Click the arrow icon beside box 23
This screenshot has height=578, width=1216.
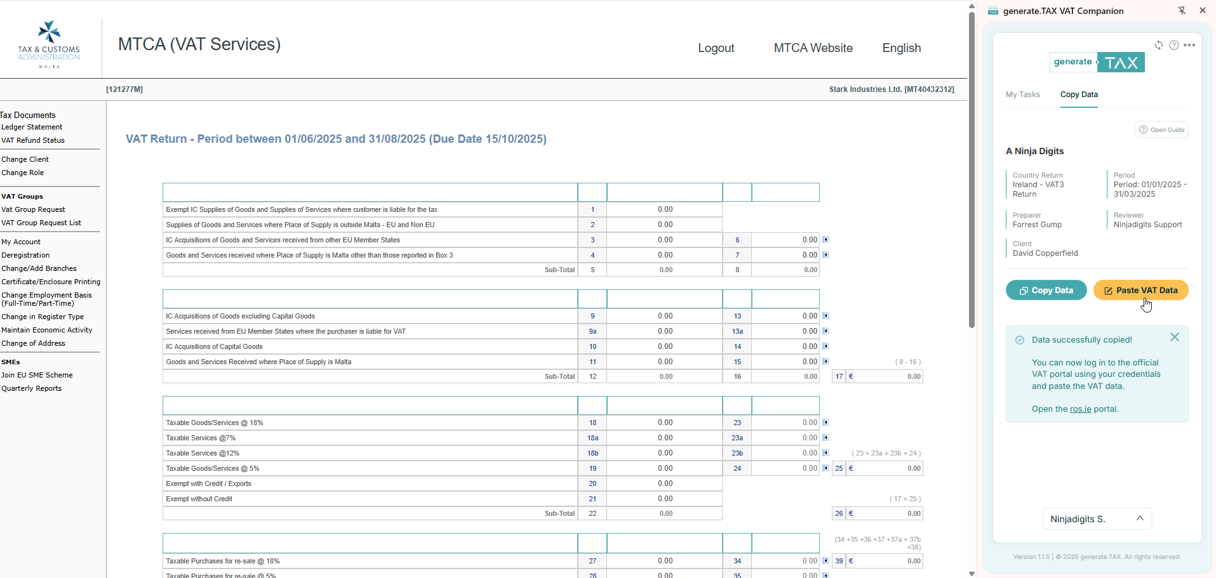click(x=825, y=423)
